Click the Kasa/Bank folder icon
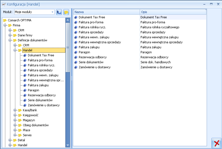The image size is (222, 149). 20,110
